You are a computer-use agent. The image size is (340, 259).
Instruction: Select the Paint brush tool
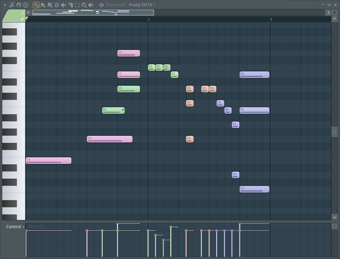pyautogui.click(x=43, y=5)
